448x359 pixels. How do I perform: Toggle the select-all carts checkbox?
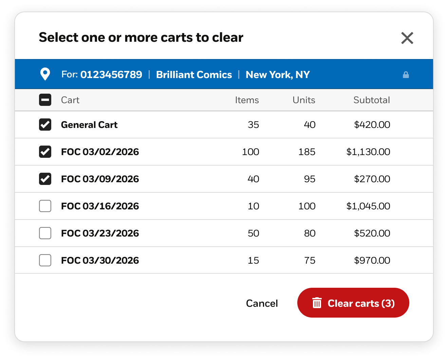(45, 100)
